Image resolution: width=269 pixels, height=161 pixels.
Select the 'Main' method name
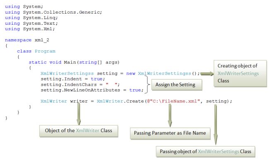70,62
